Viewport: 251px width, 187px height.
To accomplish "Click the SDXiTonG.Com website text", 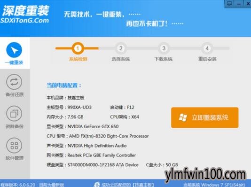I will tap(24, 21).
